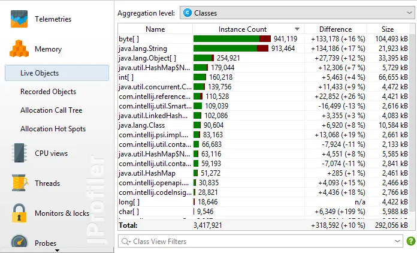This screenshot has width=417, height=253.
Task: Select the Threads label
Action: [47, 183]
